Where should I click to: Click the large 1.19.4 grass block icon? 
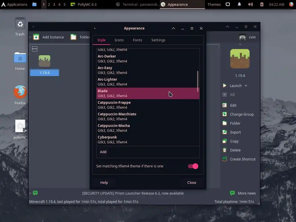click(x=240, y=58)
